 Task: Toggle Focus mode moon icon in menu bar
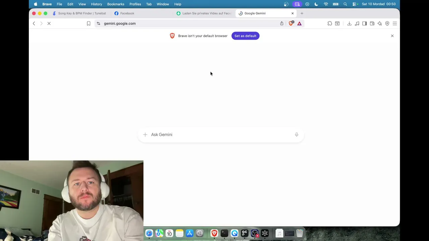coord(316,4)
